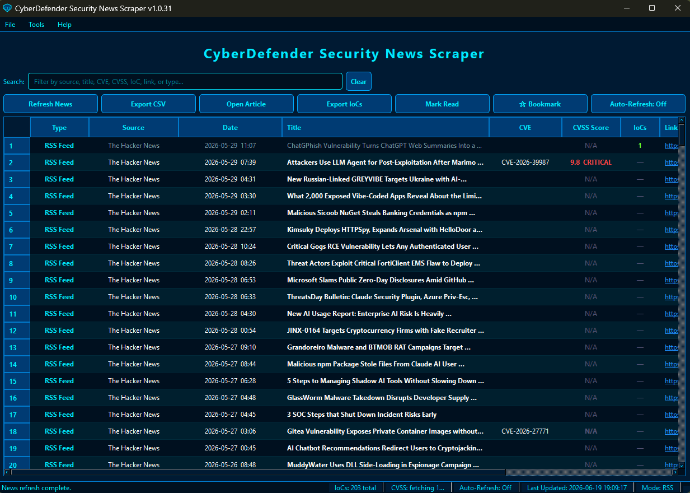Open the File menu

[10, 25]
